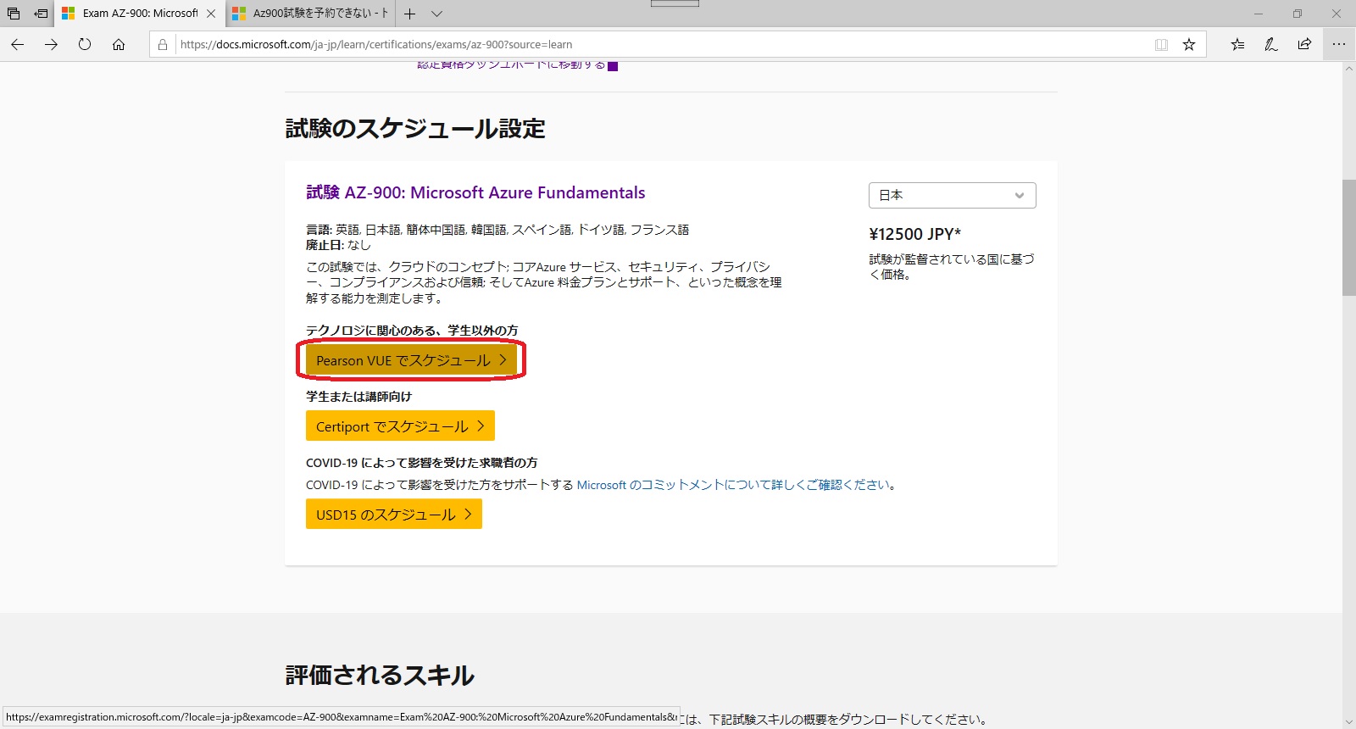Go back to the previous page
1356x729 pixels.
click(x=17, y=44)
